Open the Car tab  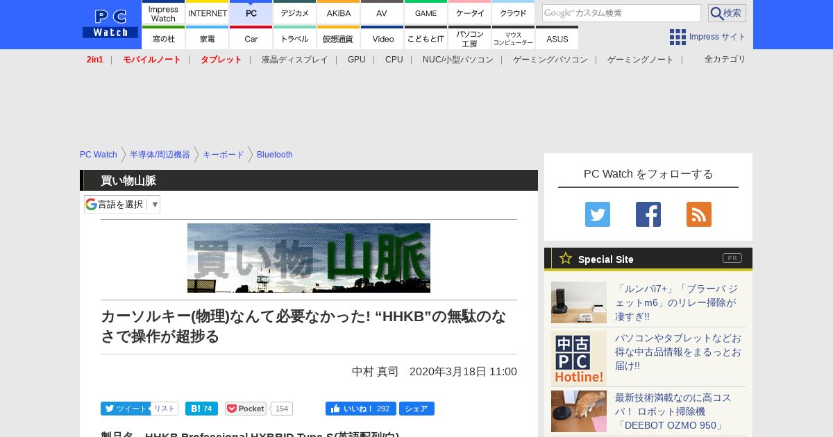251,38
